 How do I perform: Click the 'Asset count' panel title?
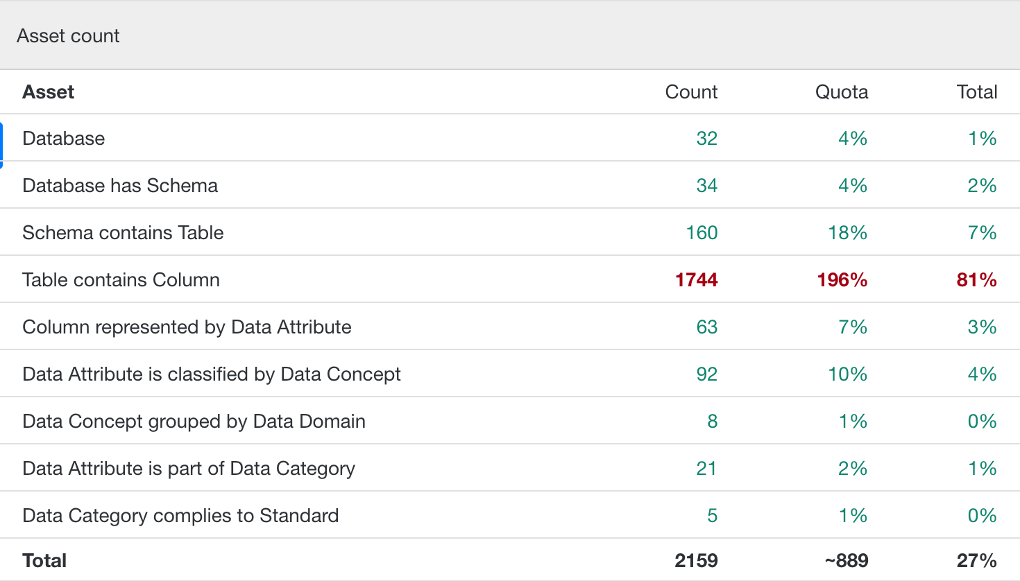pyautogui.click(x=68, y=36)
